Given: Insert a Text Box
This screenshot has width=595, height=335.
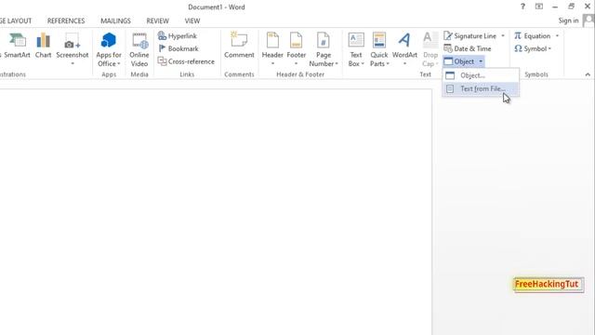Looking at the screenshot, I should pyautogui.click(x=356, y=49).
